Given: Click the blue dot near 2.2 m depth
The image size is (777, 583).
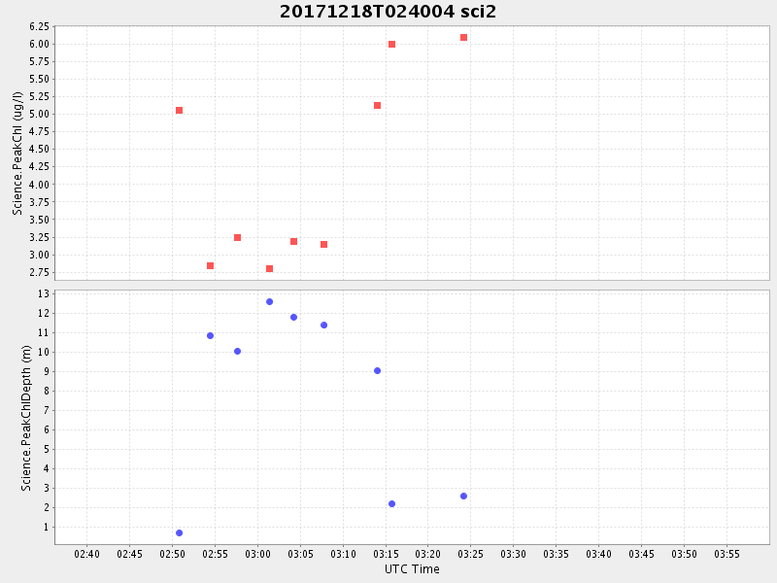Looking at the screenshot, I should tap(391, 504).
